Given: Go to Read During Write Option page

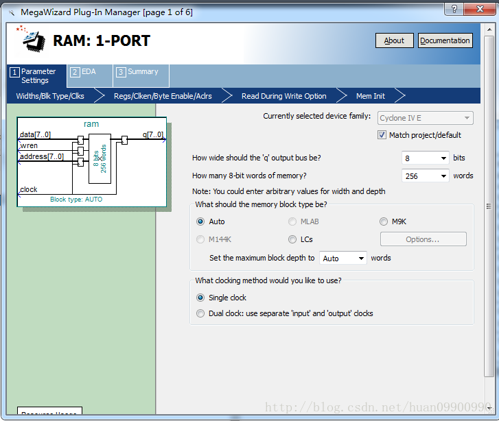Looking at the screenshot, I should [x=284, y=96].
